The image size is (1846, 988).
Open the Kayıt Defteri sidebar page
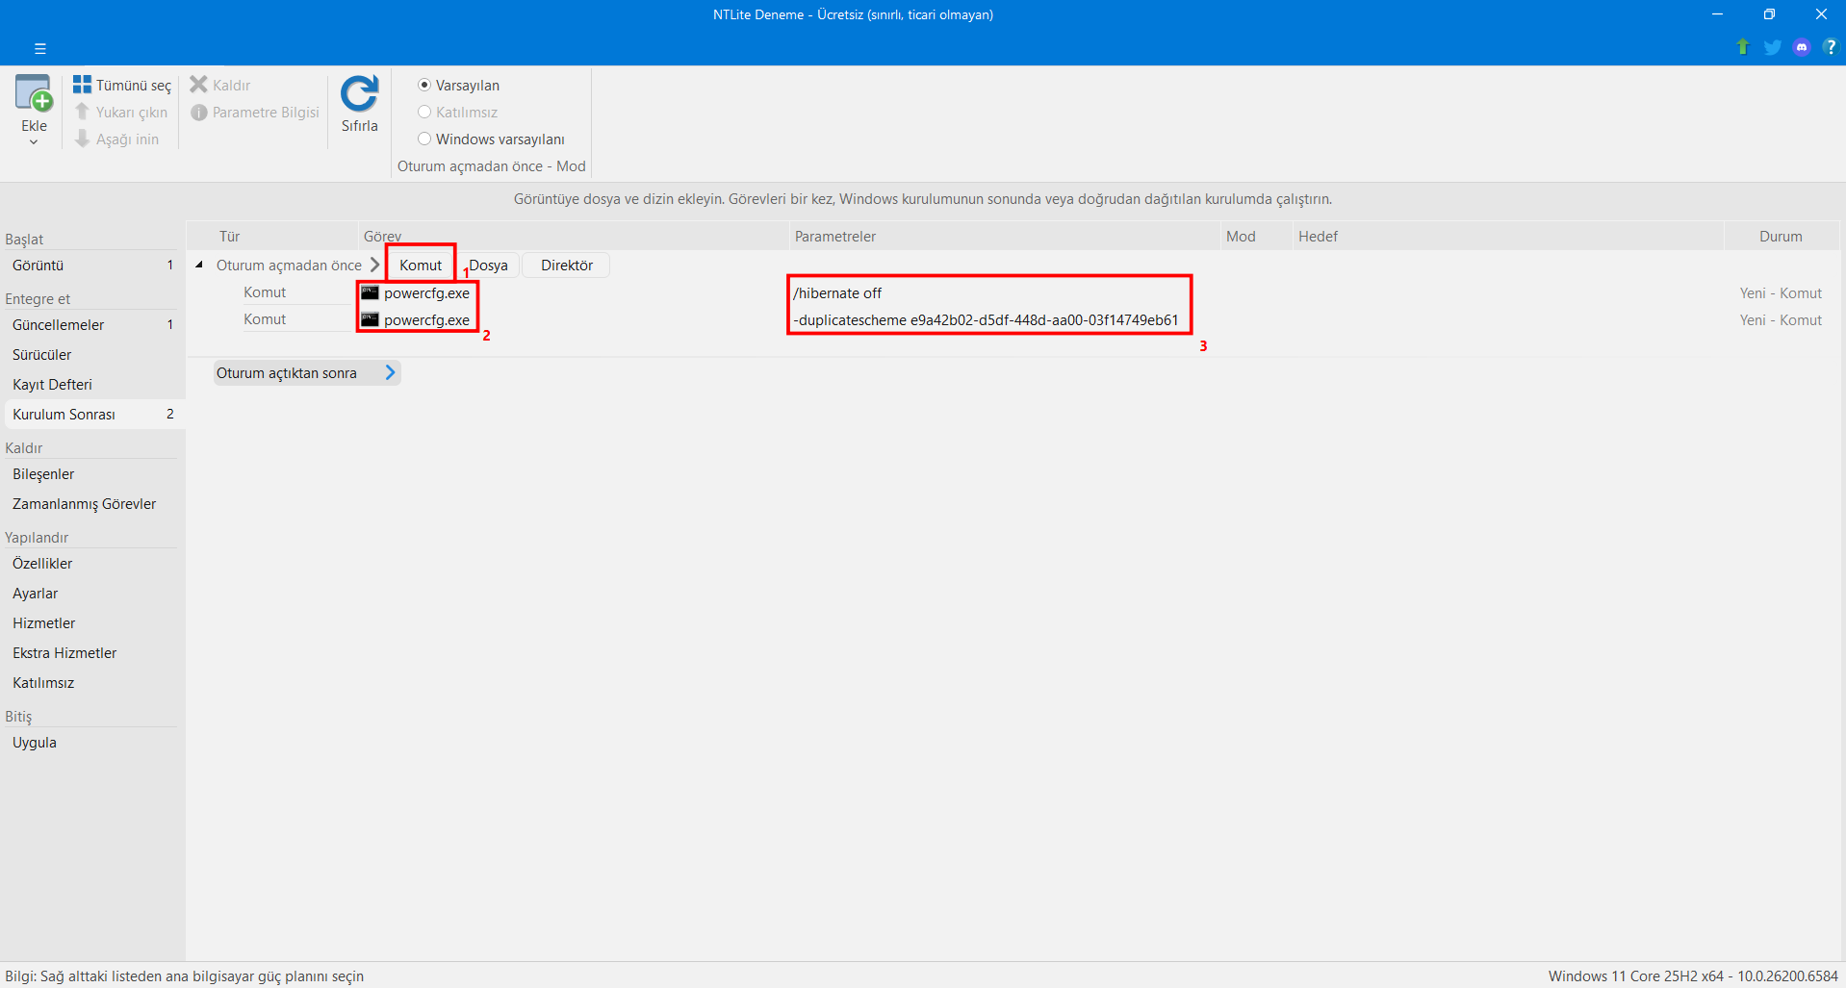coord(92,385)
